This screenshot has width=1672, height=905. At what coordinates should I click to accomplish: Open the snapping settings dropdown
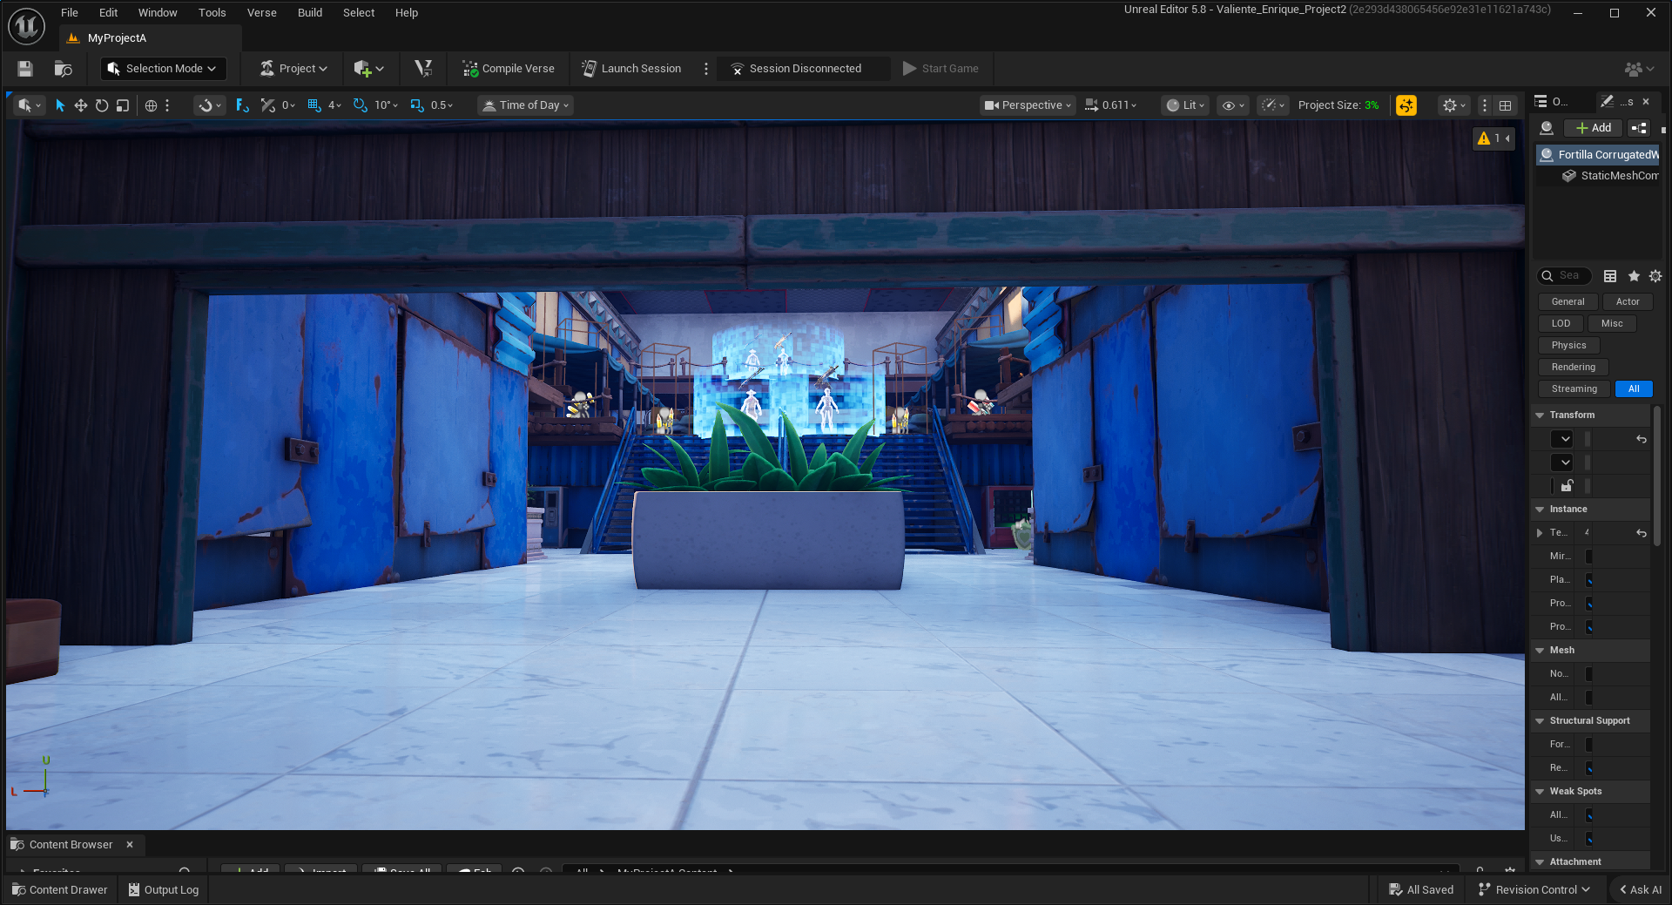pyautogui.click(x=209, y=105)
